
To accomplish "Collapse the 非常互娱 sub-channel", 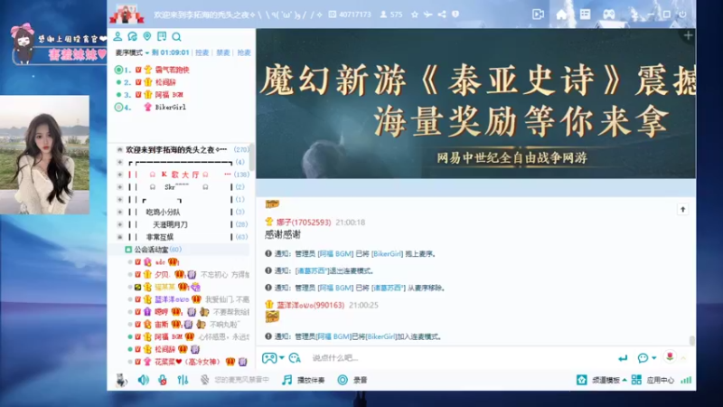I will coord(120,237).
